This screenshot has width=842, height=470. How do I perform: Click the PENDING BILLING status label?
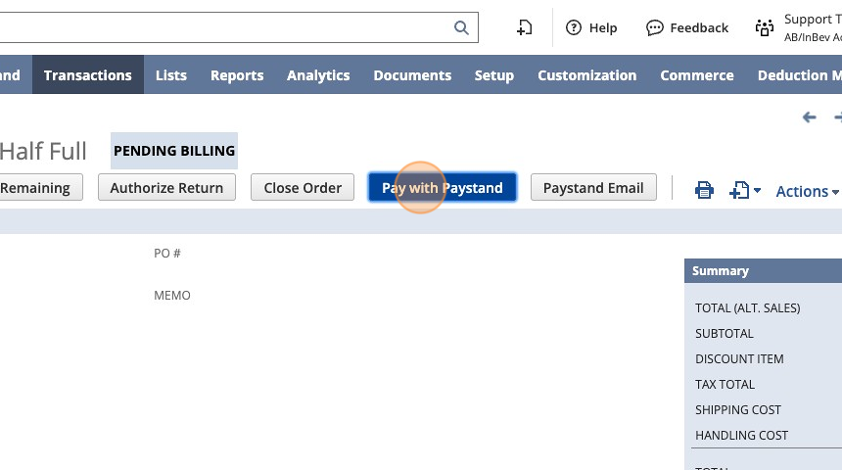[174, 151]
